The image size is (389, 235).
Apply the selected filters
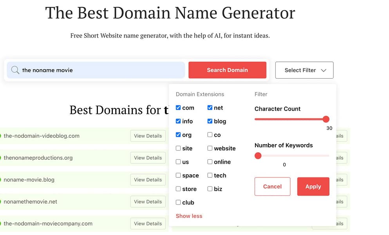pos(313,186)
